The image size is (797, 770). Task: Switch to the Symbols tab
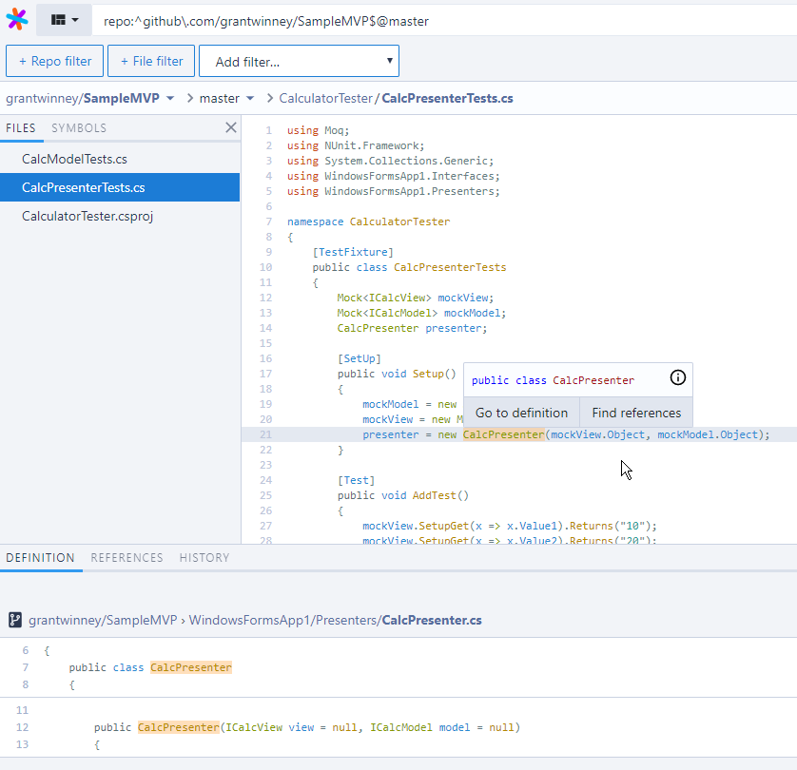pos(79,128)
